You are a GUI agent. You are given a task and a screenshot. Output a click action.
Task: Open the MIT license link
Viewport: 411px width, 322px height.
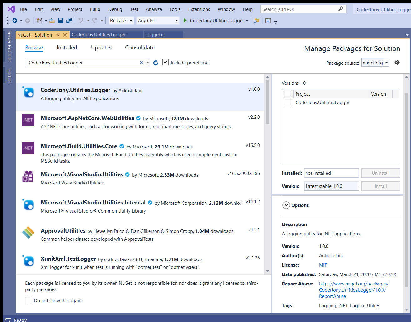click(x=323, y=265)
